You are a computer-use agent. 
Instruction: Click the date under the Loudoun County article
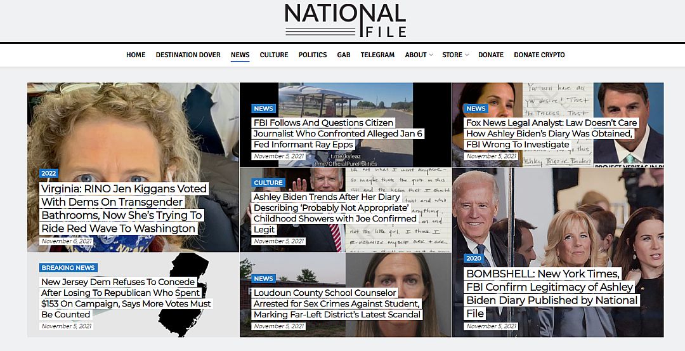(278, 326)
